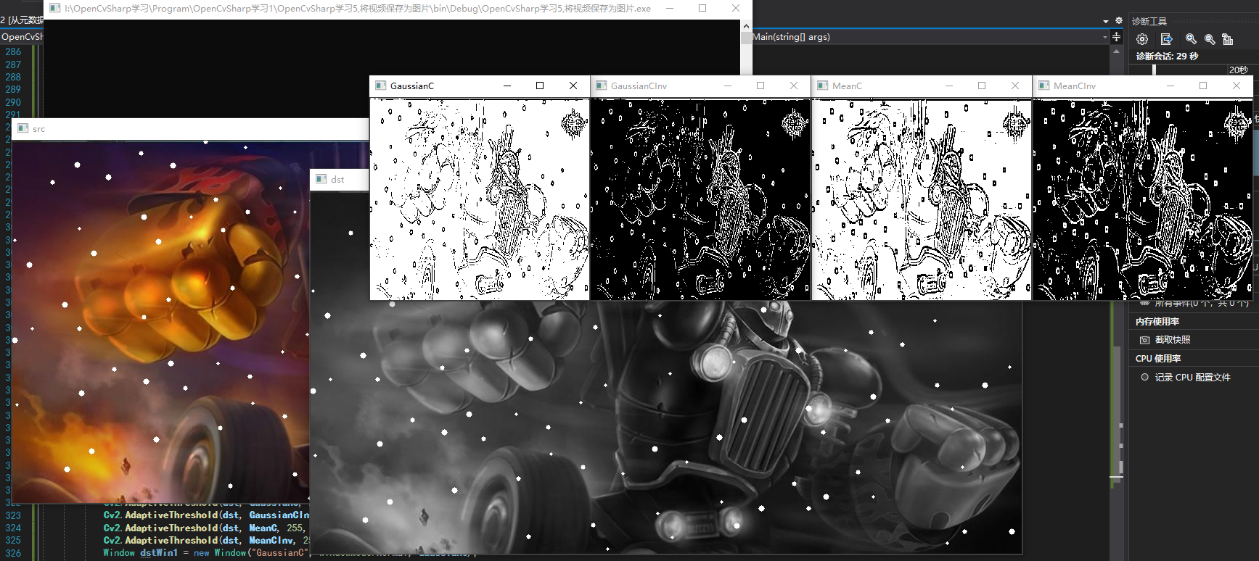
Task: Click the GaussianCInv window icon
Action: [x=601, y=86]
